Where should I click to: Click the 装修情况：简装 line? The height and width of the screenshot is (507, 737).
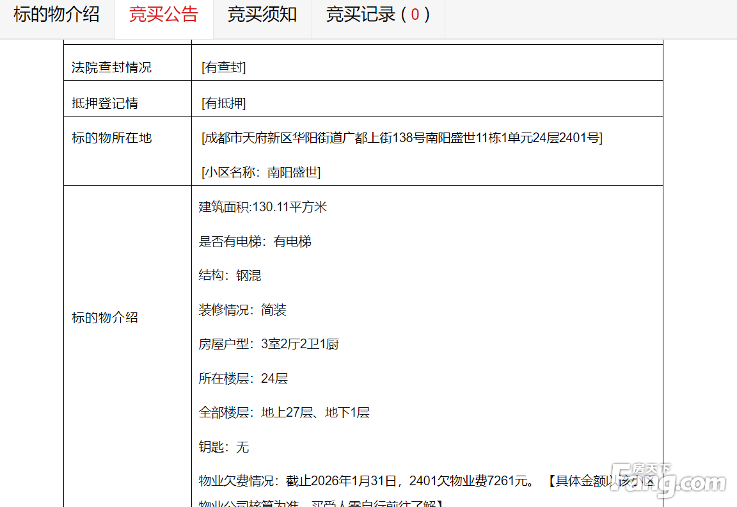[242, 310]
